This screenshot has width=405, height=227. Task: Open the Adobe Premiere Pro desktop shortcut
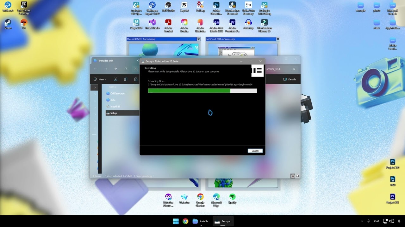pos(233,26)
